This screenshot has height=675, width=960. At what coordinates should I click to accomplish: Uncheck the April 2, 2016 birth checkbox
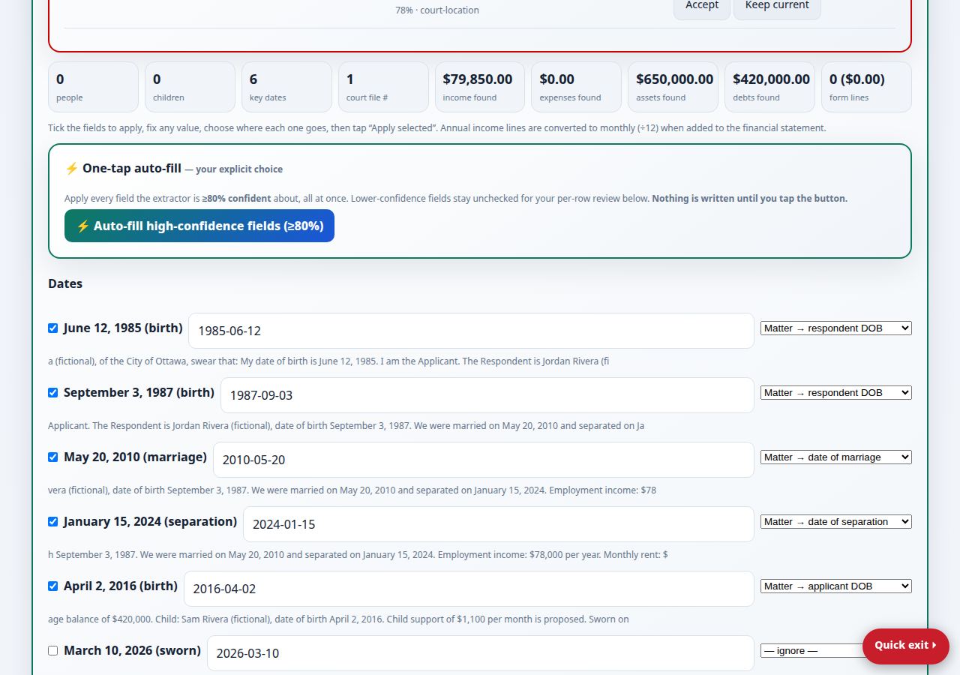point(53,586)
